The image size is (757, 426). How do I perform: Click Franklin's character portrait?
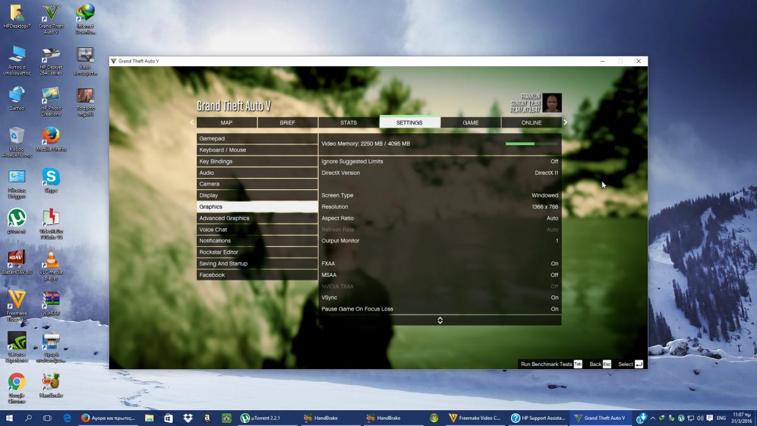click(552, 103)
